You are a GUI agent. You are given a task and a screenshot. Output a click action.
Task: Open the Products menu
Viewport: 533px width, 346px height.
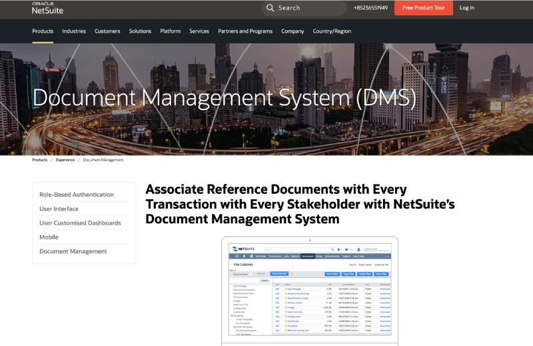tap(43, 31)
